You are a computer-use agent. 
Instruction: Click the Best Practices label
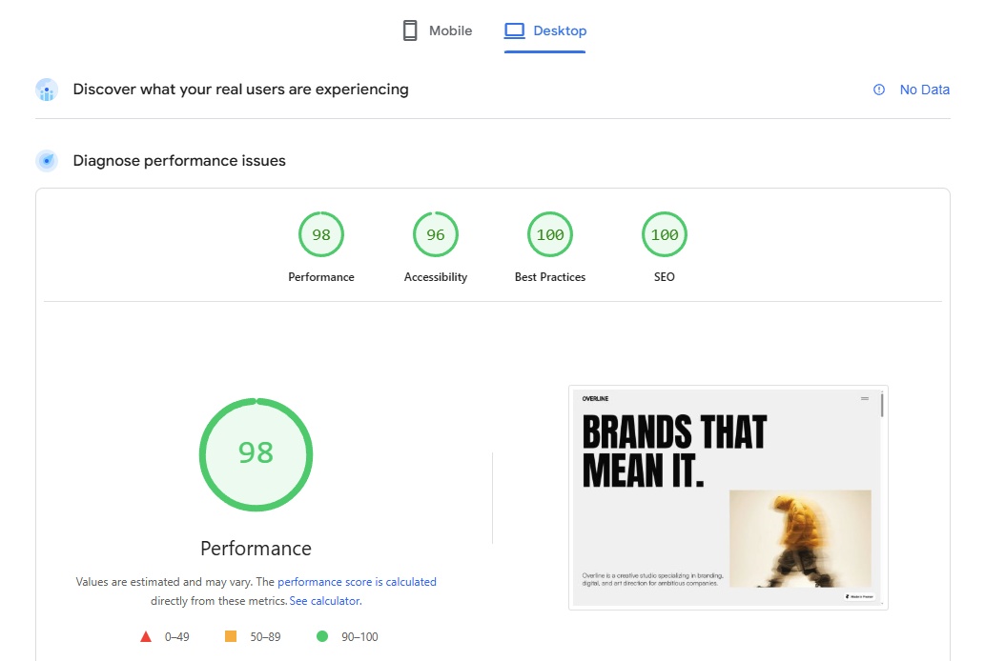pos(549,277)
